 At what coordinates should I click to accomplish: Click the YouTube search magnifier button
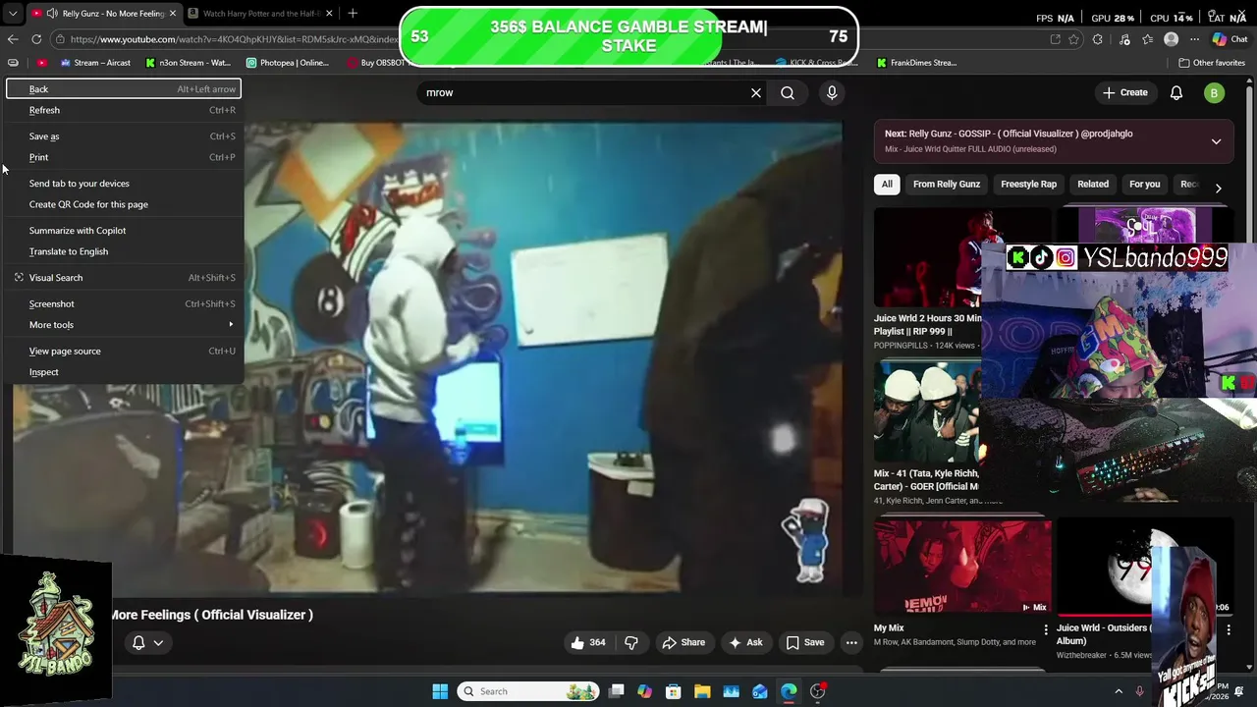click(x=788, y=92)
